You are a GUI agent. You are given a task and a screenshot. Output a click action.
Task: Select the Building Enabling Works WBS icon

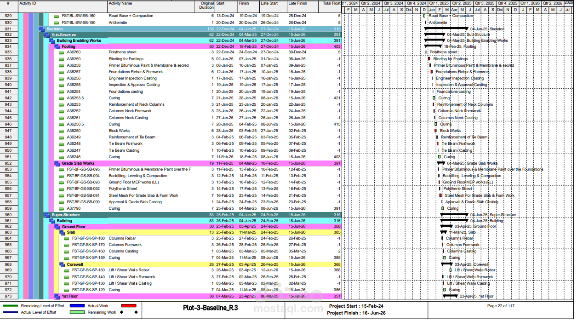[52, 40]
